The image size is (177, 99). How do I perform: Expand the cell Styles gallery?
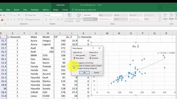tap(160, 20)
